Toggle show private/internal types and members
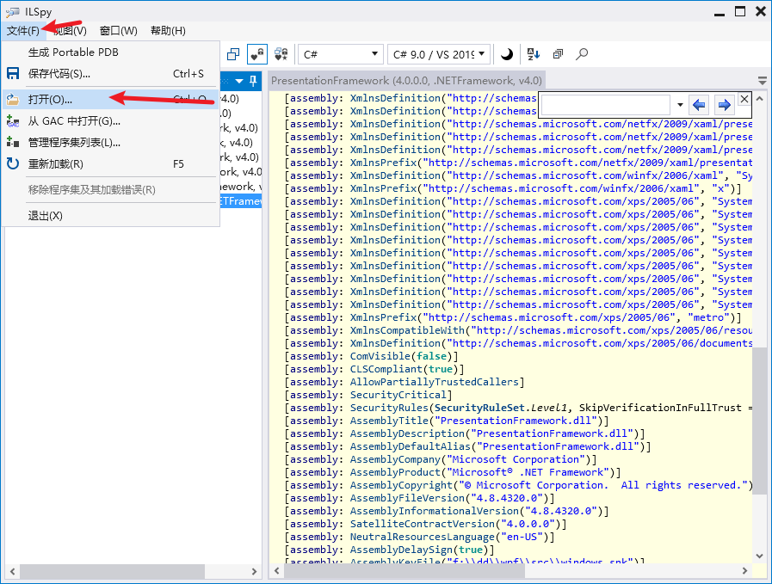Screen dimensions: 772x584 257,54
